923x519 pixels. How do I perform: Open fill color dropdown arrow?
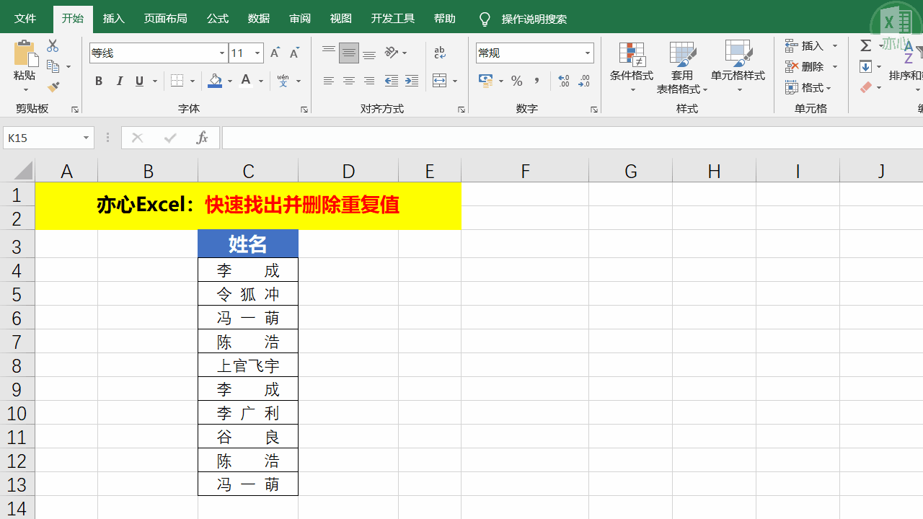click(x=230, y=81)
